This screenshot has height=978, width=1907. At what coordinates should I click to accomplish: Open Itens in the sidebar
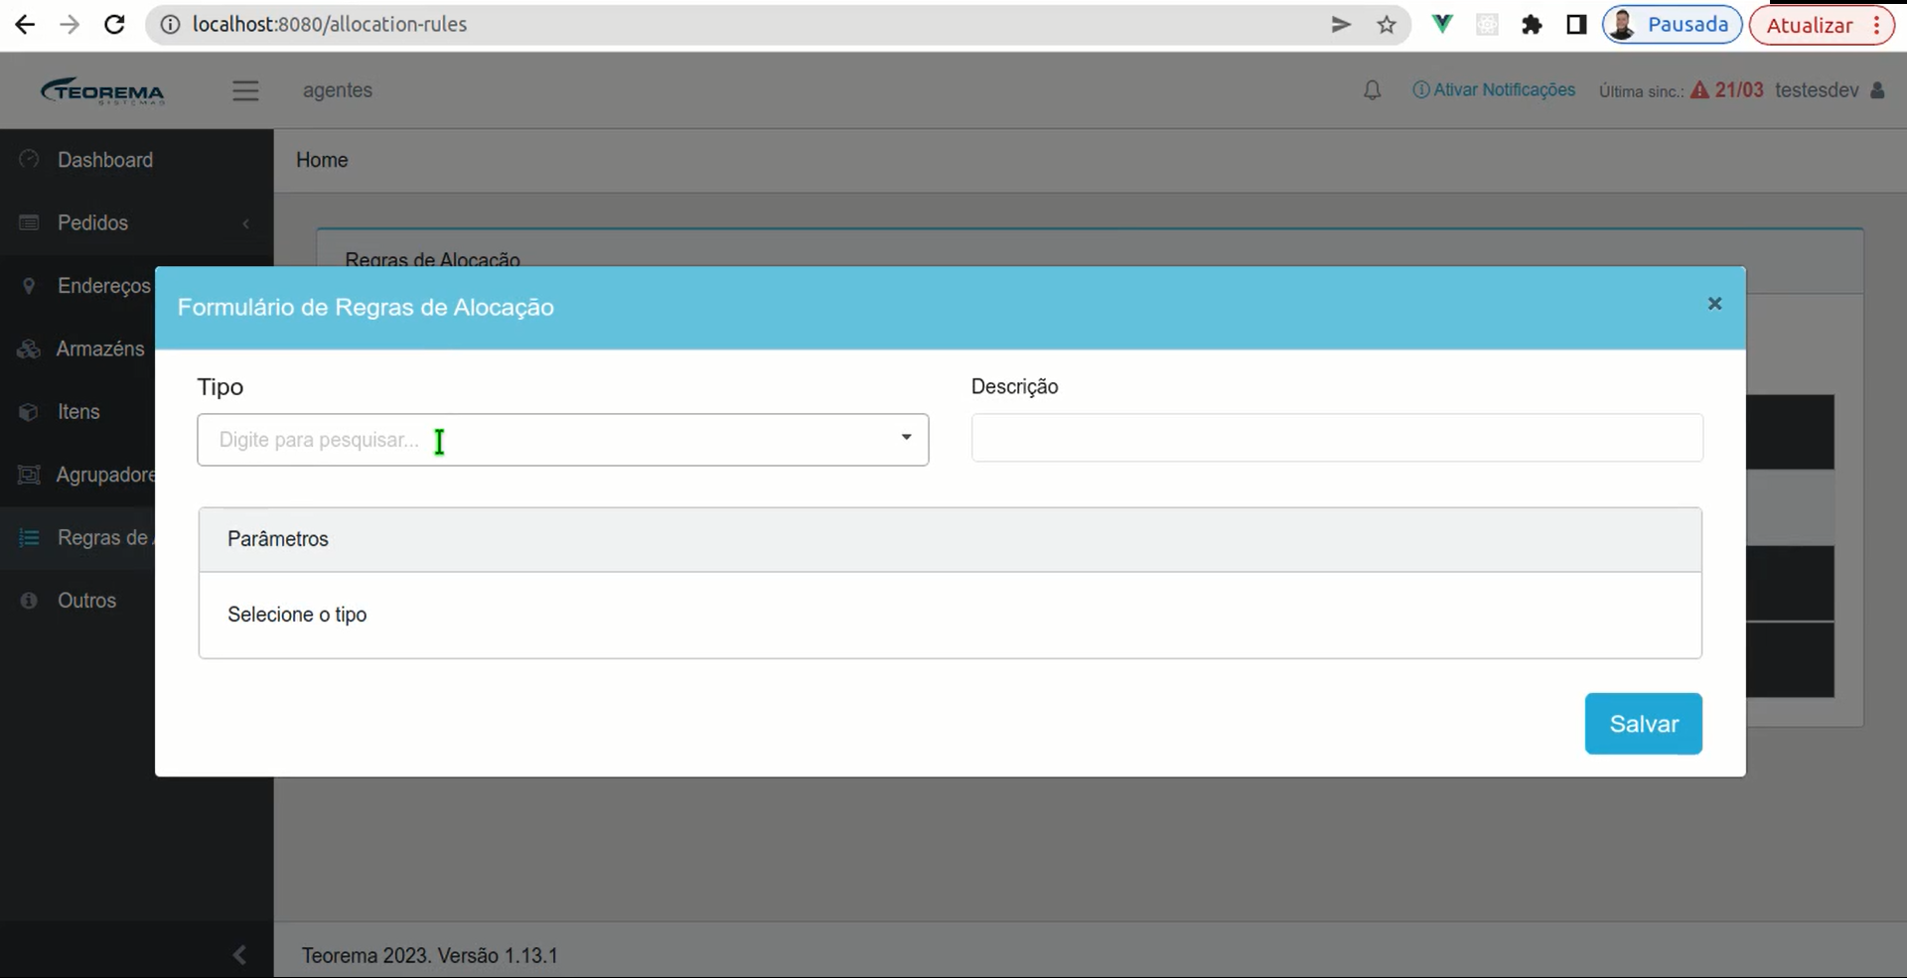click(78, 412)
